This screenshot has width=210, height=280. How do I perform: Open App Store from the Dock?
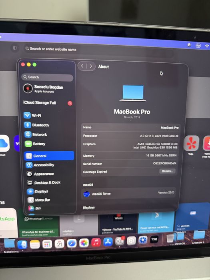pyautogui.click(x=108, y=242)
